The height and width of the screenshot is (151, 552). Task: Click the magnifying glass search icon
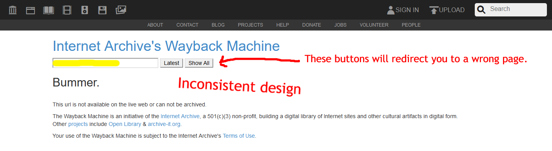481,10
